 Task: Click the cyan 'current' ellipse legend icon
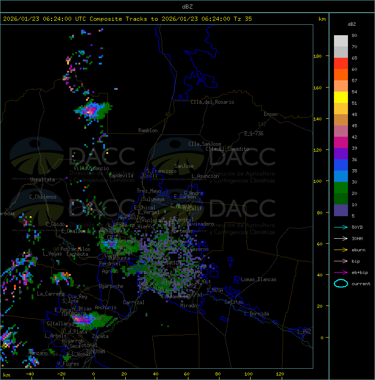tap(341, 283)
